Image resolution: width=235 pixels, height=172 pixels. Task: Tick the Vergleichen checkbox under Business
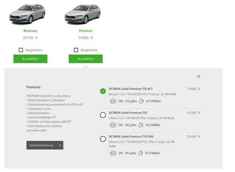click(21, 50)
